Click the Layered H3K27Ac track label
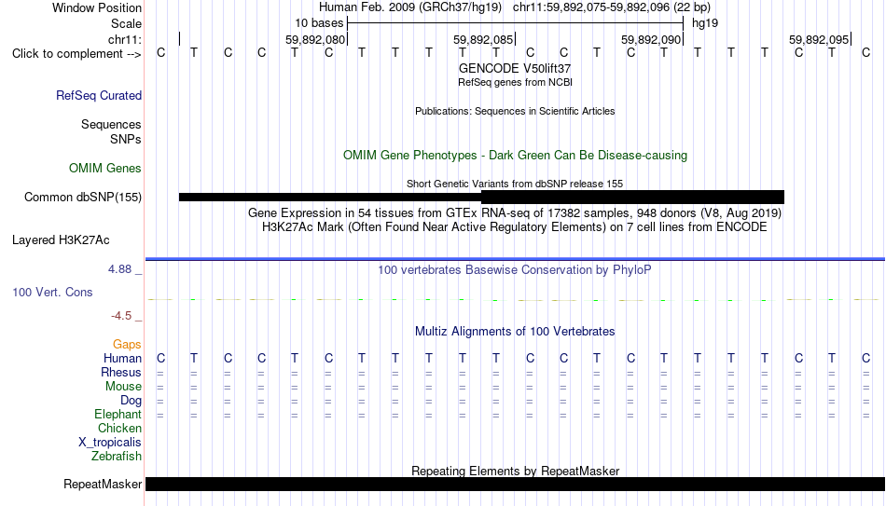This screenshot has height=506, width=886. point(61,240)
